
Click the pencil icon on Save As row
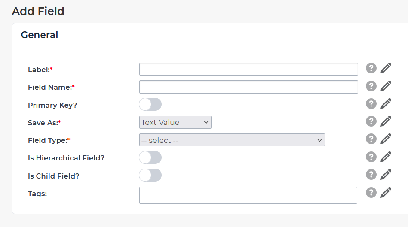pos(386,121)
